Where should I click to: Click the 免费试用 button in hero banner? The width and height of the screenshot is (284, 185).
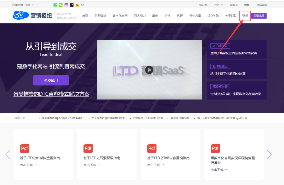(x=51, y=80)
